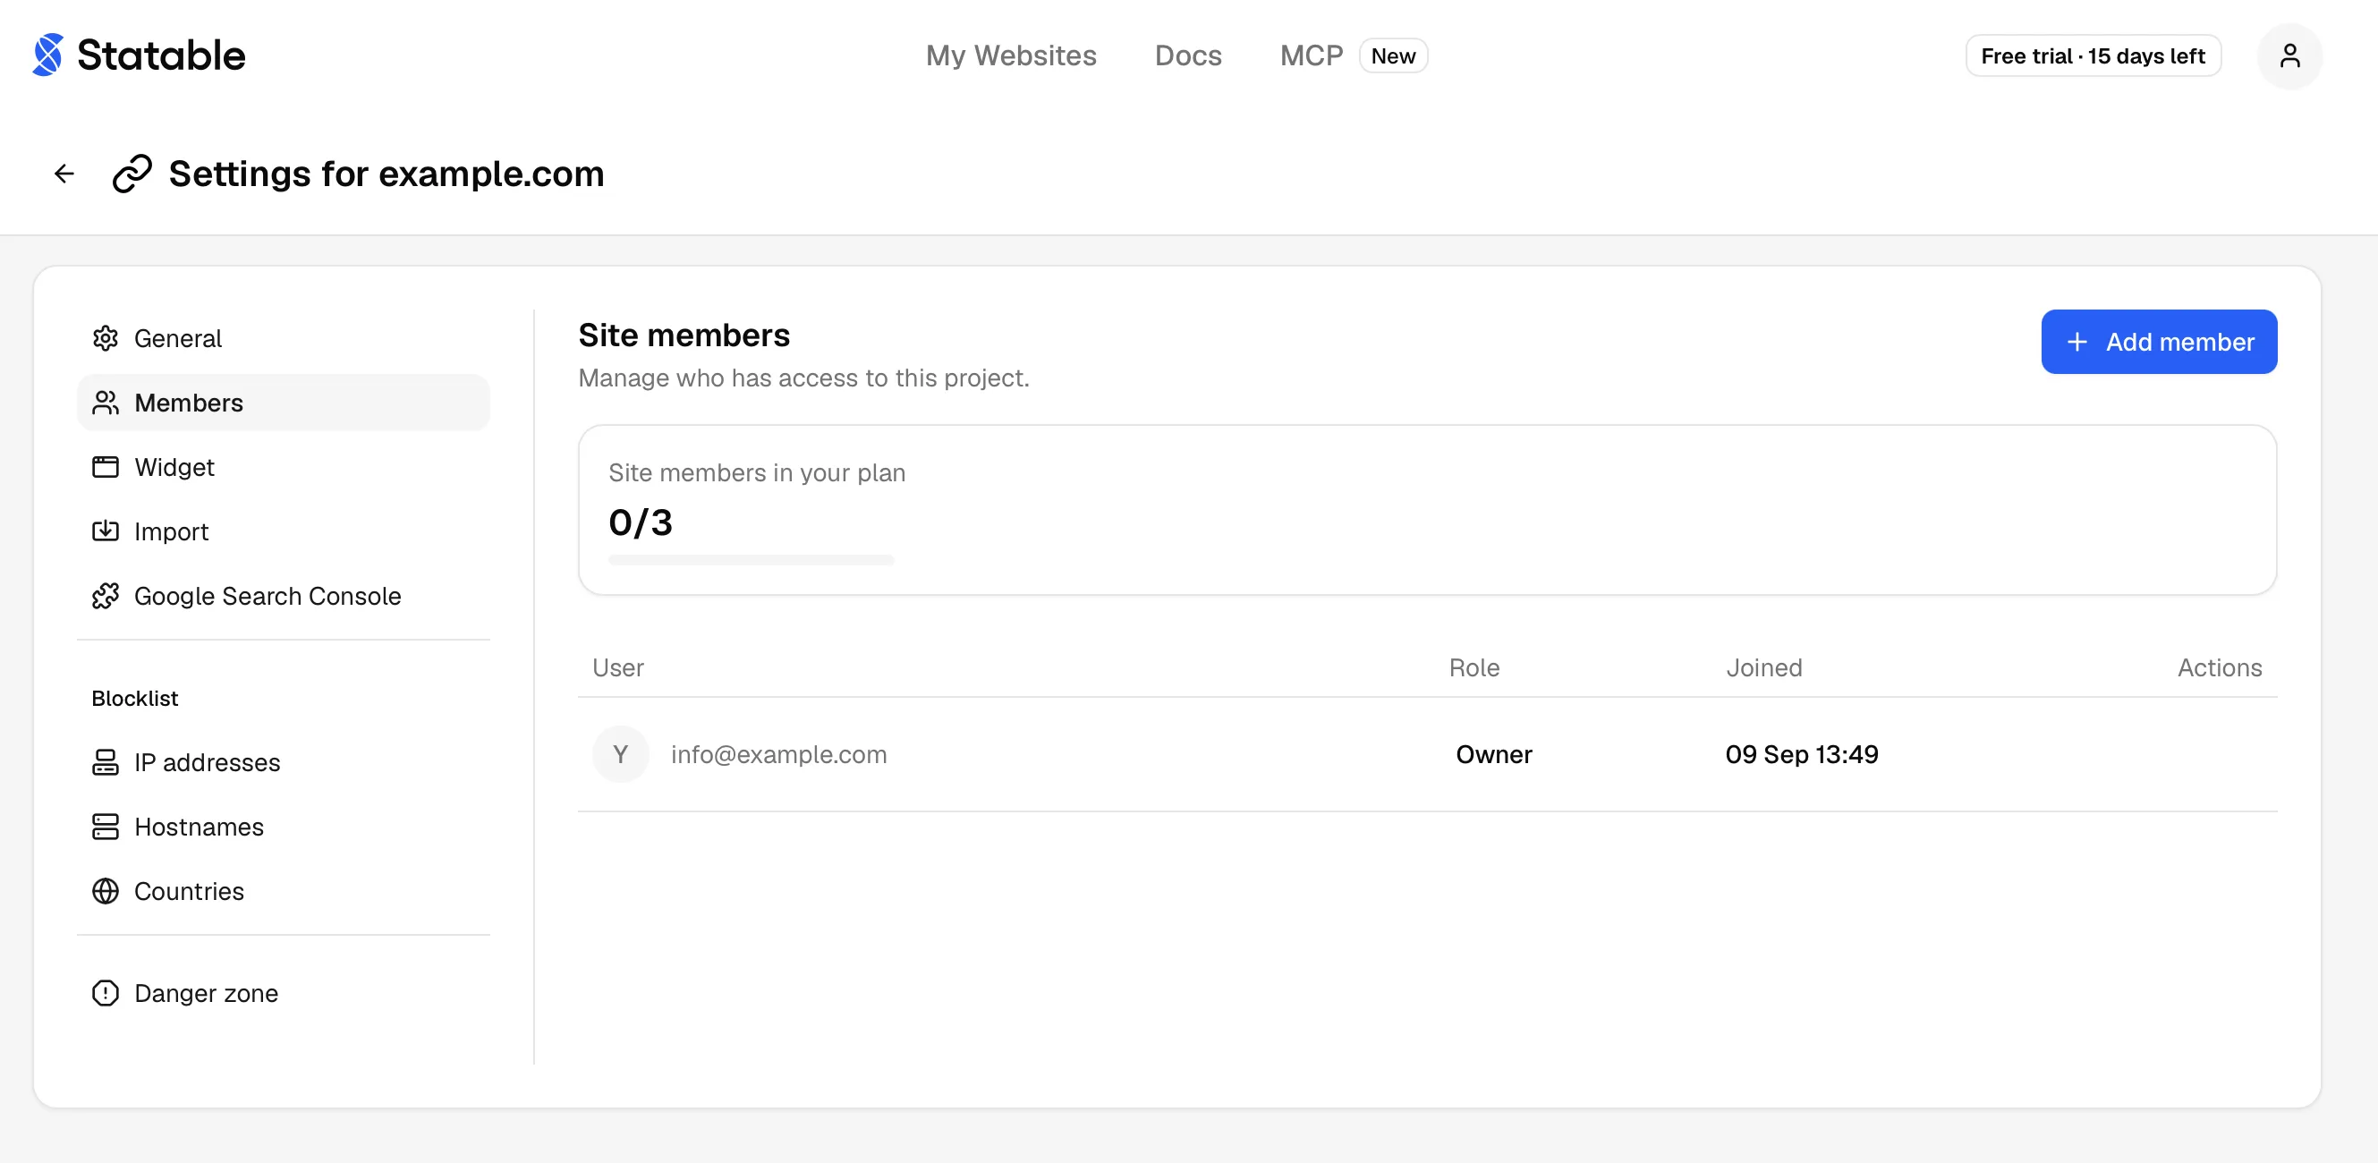The image size is (2378, 1163).
Task: Open the Widget settings label
Action: 174,468
